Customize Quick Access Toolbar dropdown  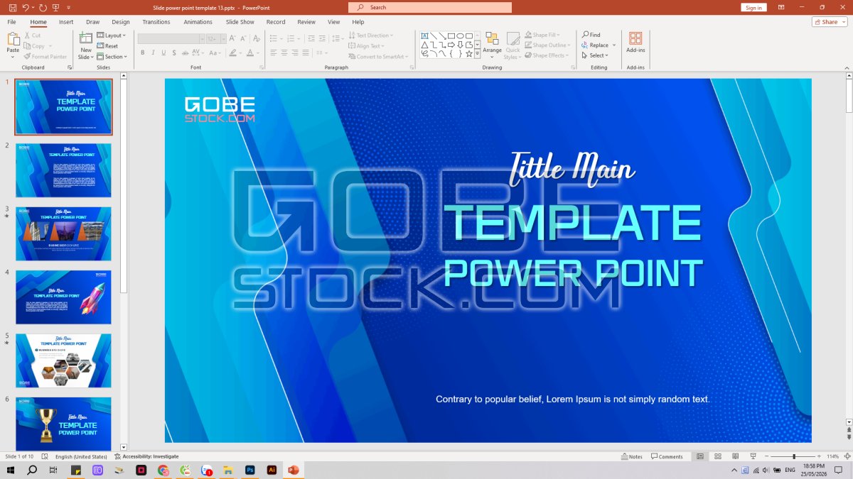[x=68, y=7]
